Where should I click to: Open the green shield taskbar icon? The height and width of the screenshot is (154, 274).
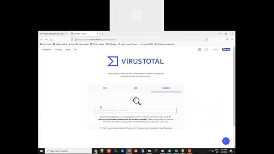[x=183, y=151]
